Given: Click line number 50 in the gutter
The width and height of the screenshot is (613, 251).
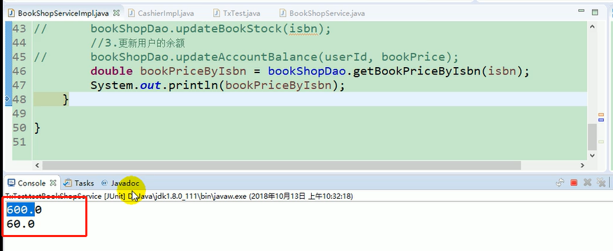Looking at the screenshot, I should click(x=20, y=128).
